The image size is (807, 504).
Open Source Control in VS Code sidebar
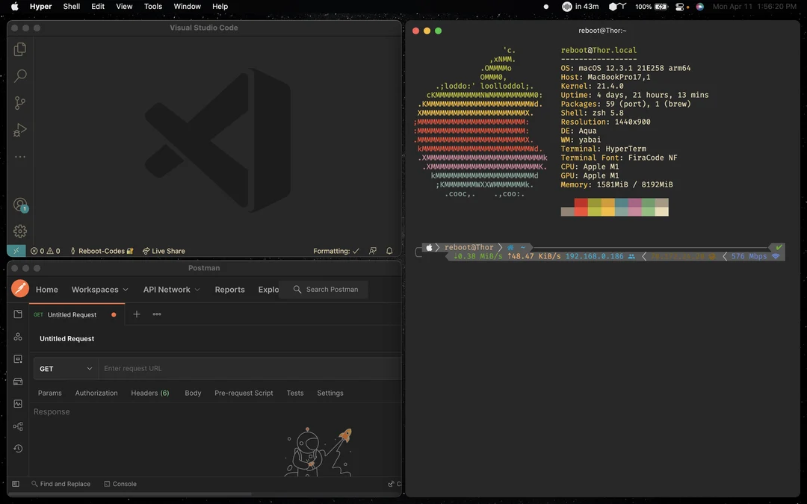(19, 102)
